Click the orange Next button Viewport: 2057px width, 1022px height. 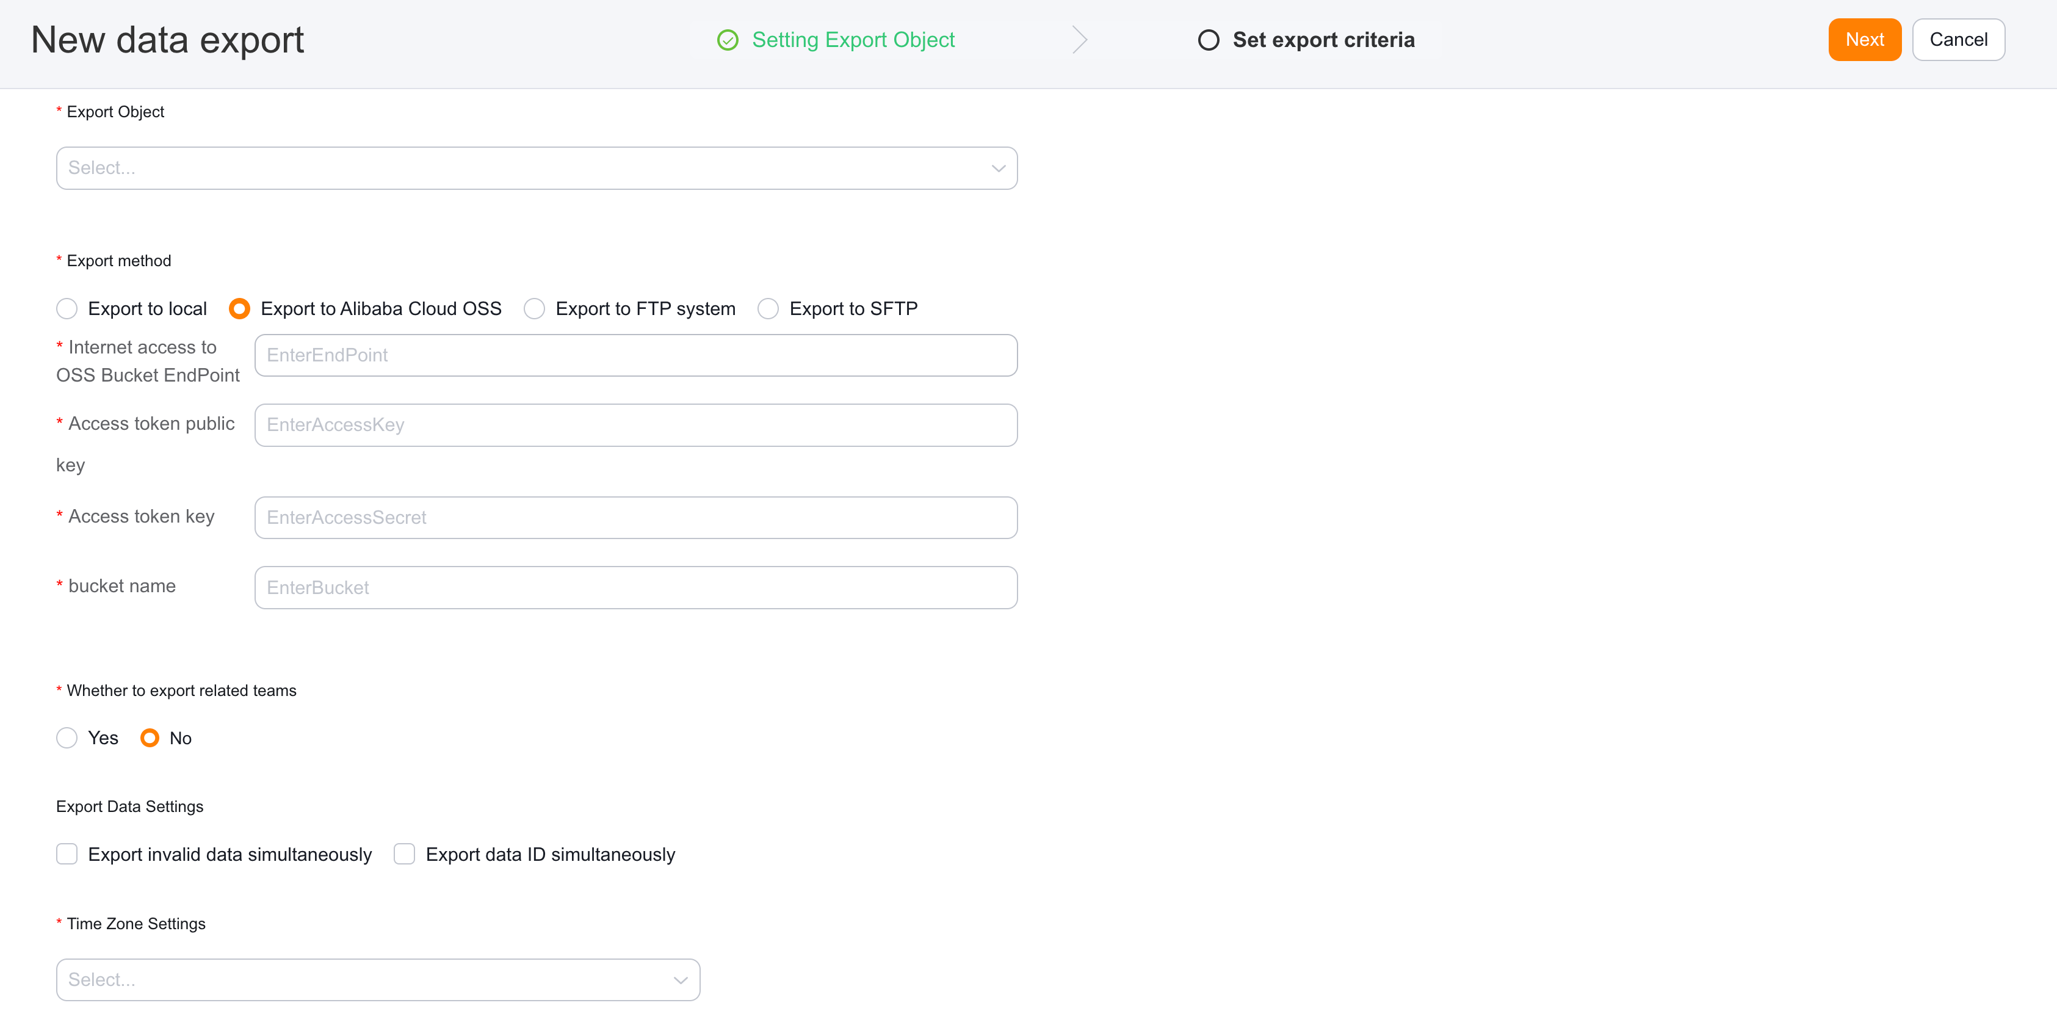1865,40
